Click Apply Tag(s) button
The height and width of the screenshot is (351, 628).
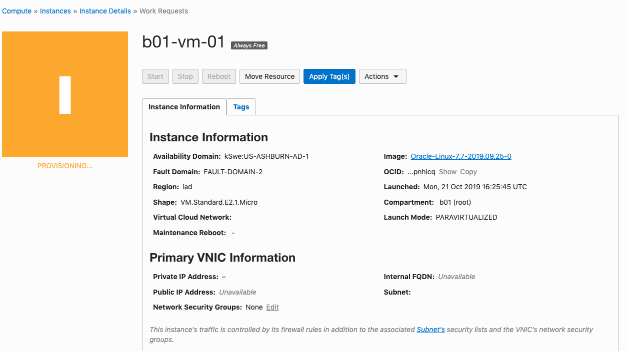click(329, 76)
